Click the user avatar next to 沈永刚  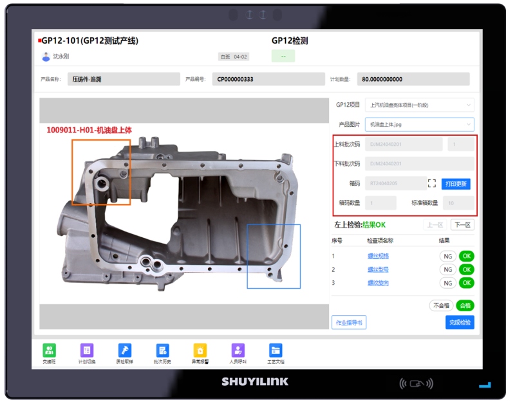point(46,57)
